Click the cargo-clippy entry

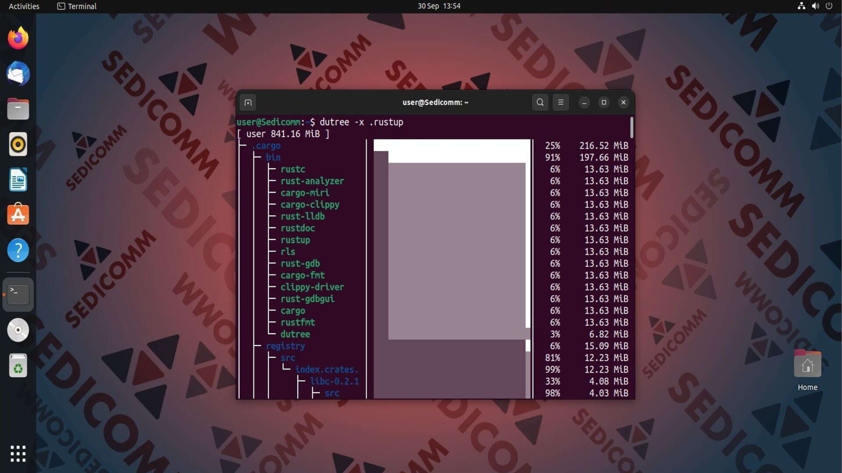pos(310,205)
